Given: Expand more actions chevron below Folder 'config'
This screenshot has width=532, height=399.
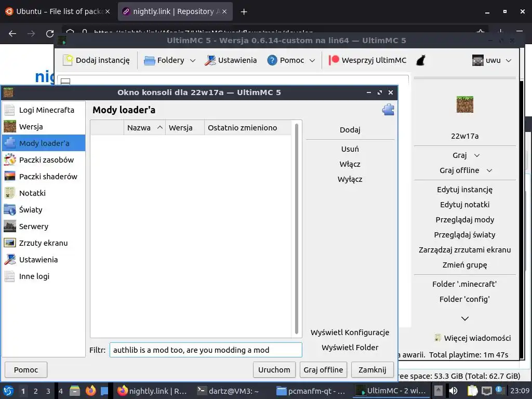Looking at the screenshot, I should click(465, 318).
